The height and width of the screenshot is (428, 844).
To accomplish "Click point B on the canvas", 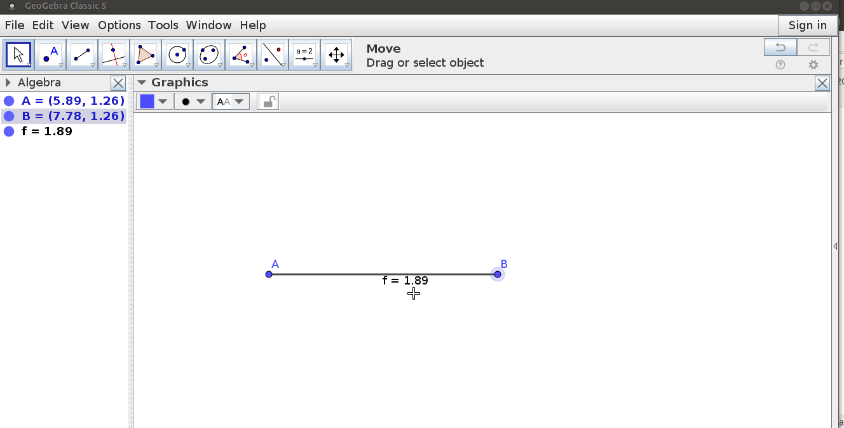I will pos(498,274).
